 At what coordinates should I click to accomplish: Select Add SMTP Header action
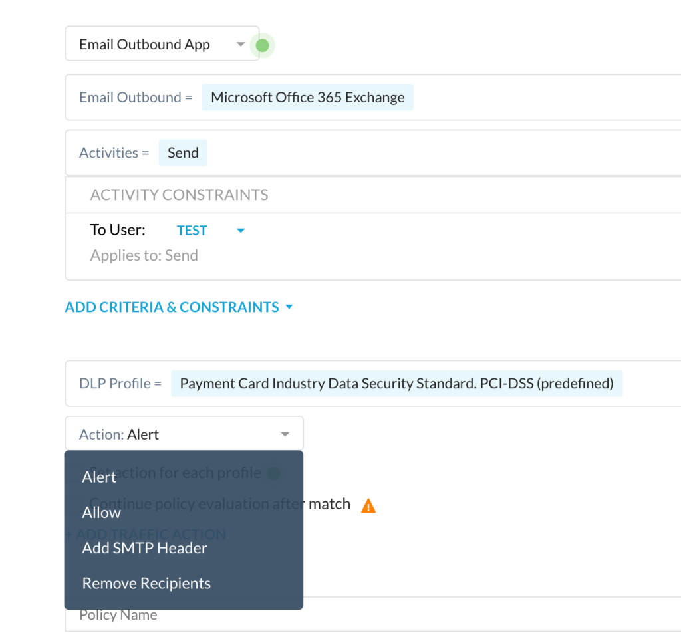[184, 548]
